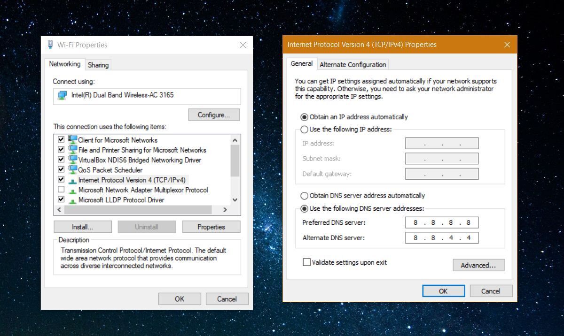Enable Microsoft Network Adapter Multiplexor Protocol checkbox
Screen dimensions: 564x336
pos(61,190)
